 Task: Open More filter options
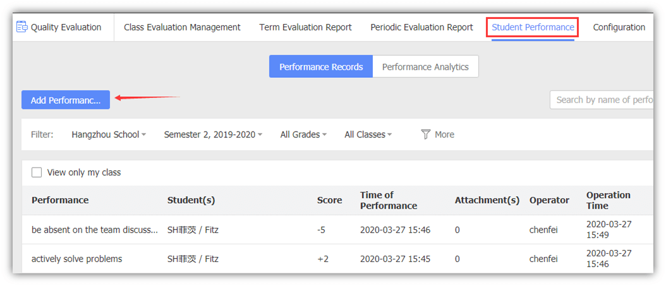(x=444, y=134)
